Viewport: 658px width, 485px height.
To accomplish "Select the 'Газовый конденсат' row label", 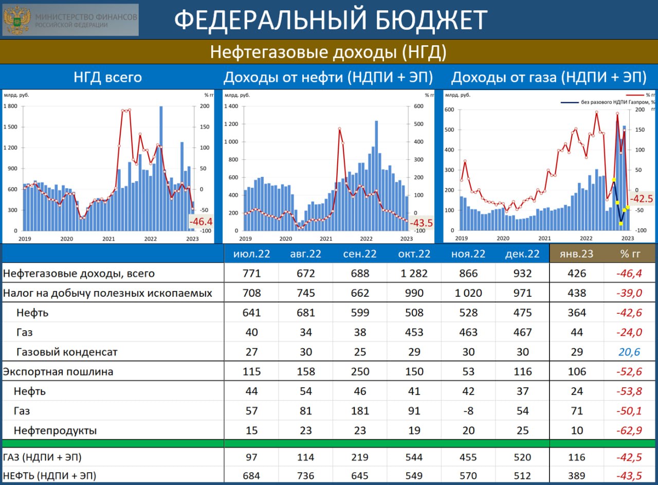I will coord(67,352).
